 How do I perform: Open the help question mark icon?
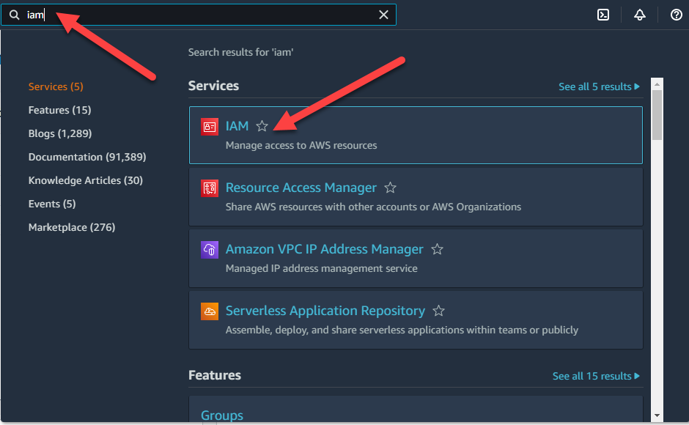click(676, 15)
